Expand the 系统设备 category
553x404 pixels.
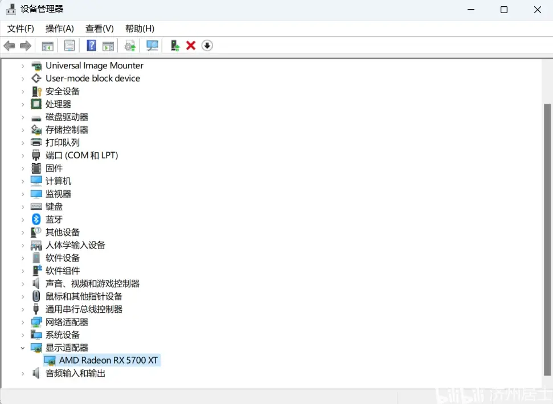(23, 335)
